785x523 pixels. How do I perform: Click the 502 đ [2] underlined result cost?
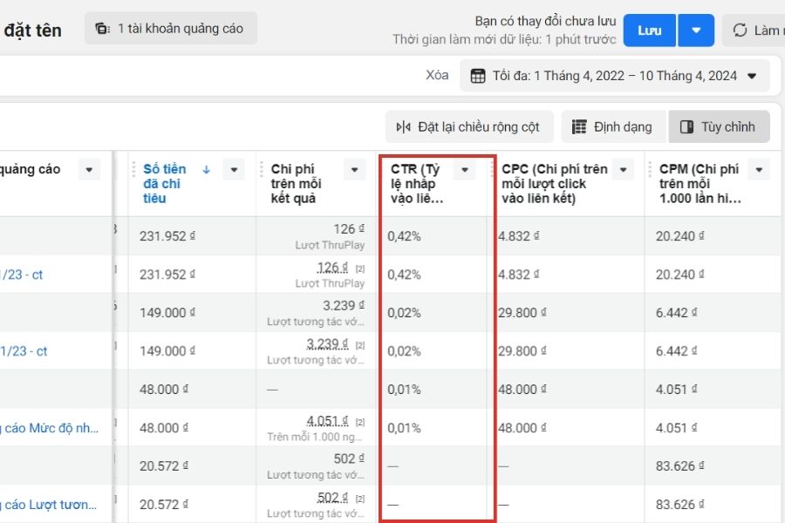(x=332, y=498)
